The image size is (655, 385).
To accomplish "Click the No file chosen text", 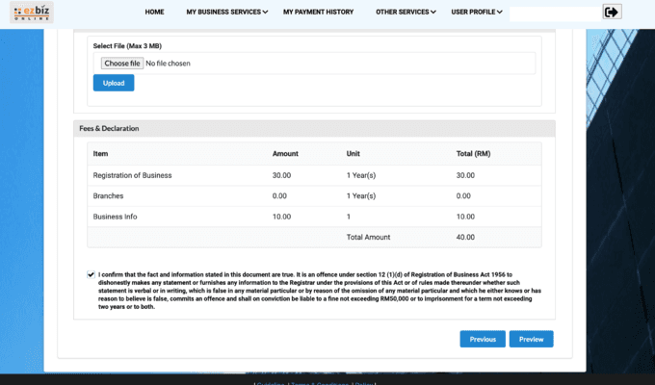I will [x=170, y=64].
